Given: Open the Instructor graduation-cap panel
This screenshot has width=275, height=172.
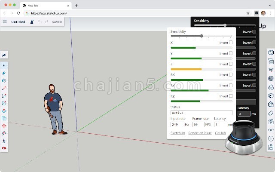Looking at the screenshot, I should coord(271,70).
